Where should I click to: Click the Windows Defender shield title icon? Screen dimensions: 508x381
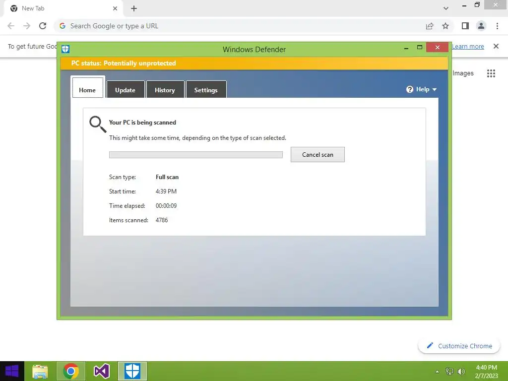point(65,49)
